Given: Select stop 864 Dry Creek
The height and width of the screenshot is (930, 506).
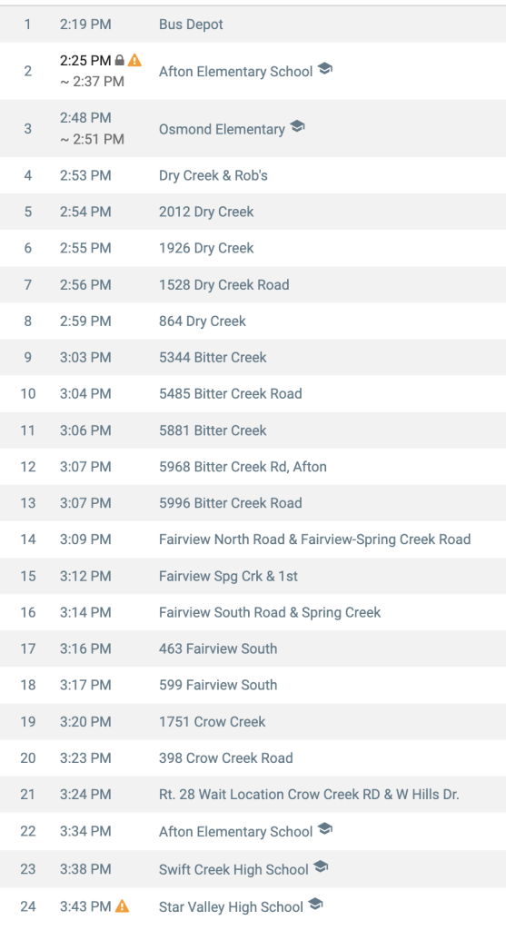Looking at the screenshot, I should [253, 321].
